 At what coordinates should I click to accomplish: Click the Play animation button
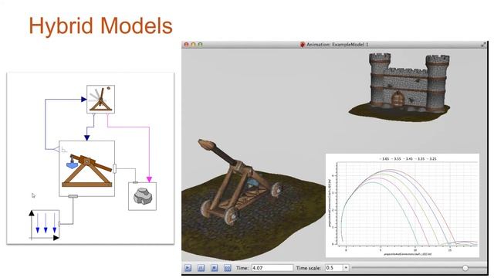[x=188, y=268]
